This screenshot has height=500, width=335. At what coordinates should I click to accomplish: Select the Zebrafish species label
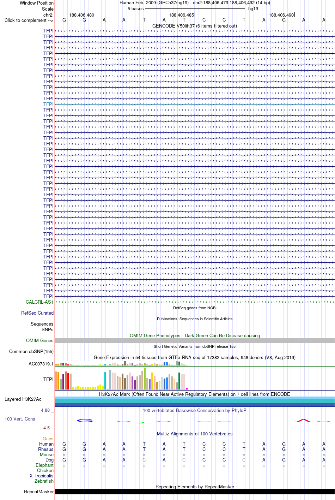(x=44, y=481)
